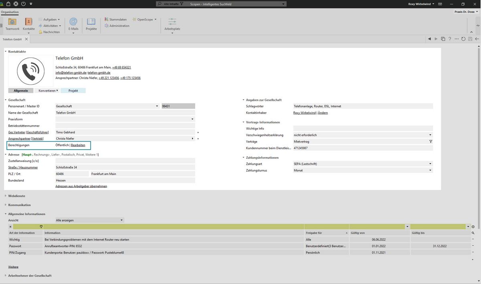This screenshot has height=284, width=481.
Task: Click the shopping bag icon in title bar
Action: [8, 4]
